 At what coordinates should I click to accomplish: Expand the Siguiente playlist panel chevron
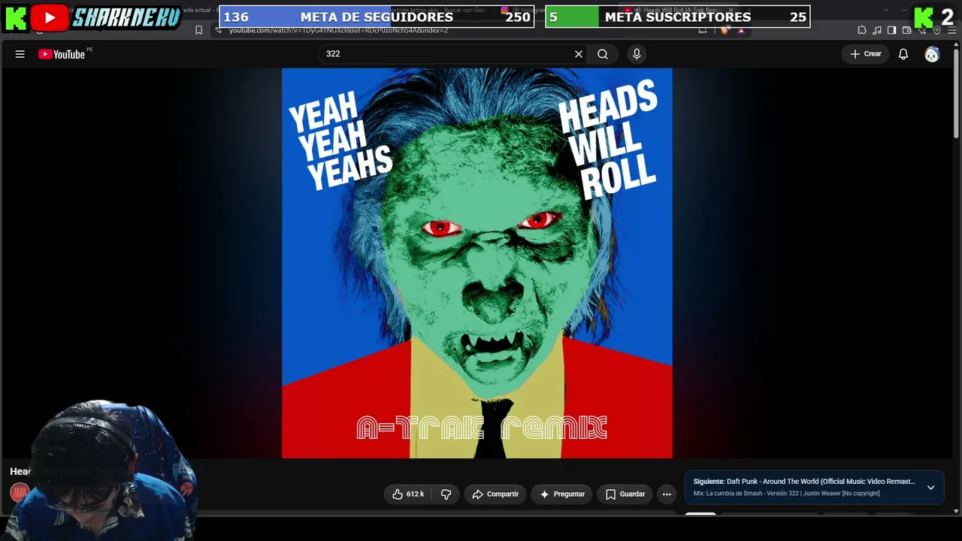(x=930, y=487)
